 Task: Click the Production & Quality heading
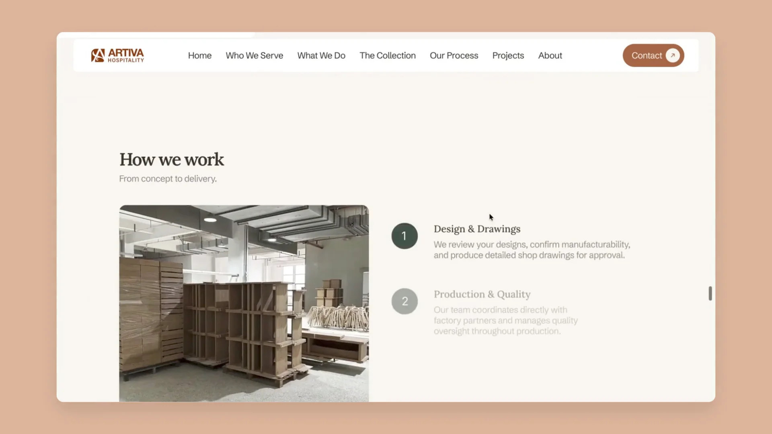click(x=482, y=294)
